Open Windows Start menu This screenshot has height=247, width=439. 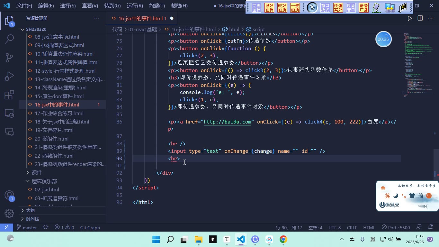[x=156, y=239]
